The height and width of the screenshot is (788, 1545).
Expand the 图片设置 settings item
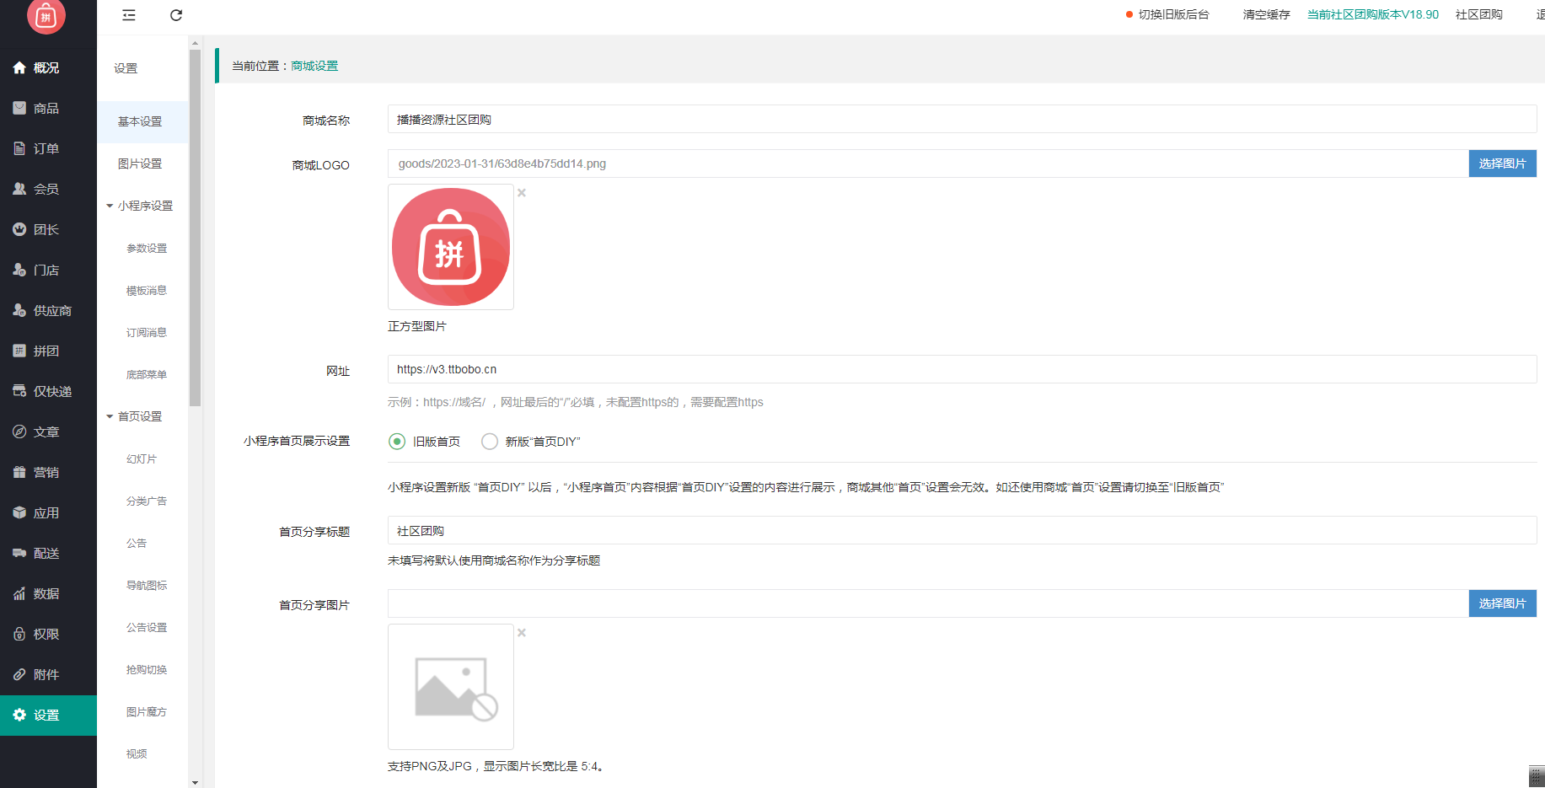tap(141, 163)
